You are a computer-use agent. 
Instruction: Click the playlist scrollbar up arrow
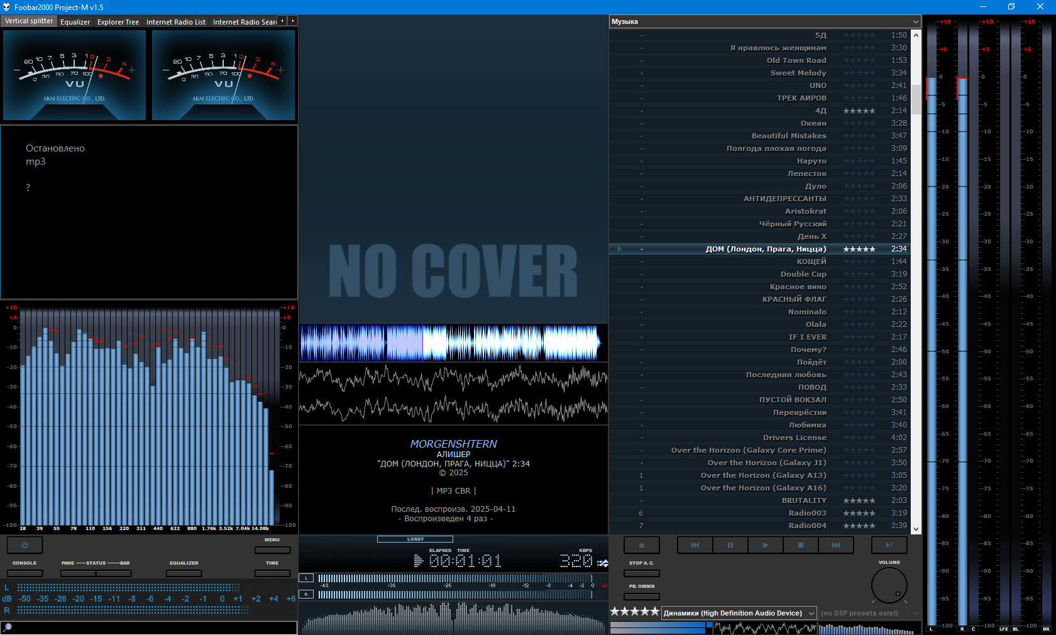pos(916,35)
